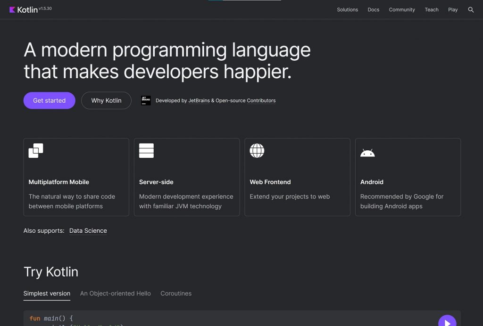Viewport: 483px width, 326px height.
Task: Open the Data Science link
Action: click(88, 231)
